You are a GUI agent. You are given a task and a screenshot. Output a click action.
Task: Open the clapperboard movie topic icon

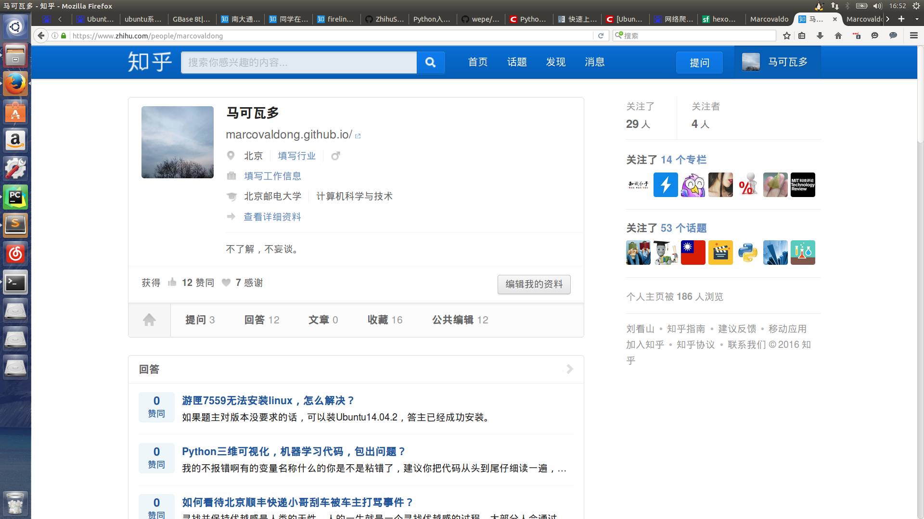[720, 252]
